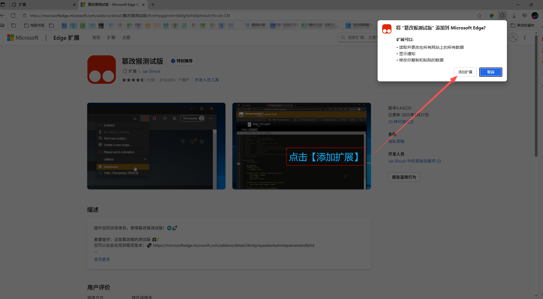
Task: Click the 添加扩展 button in the dialog
Action: click(x=465, y=72)
